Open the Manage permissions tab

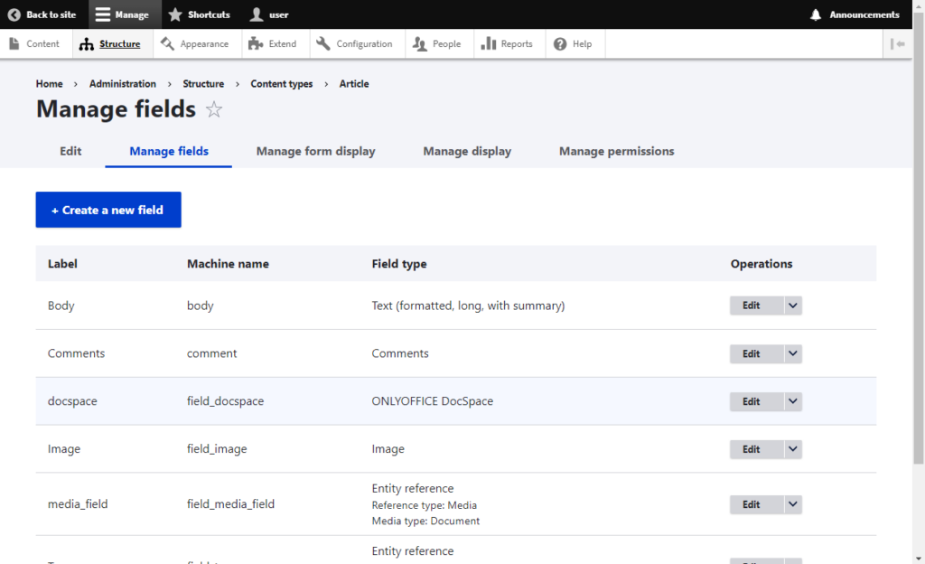pyautogui.click(x=616, y=151)
